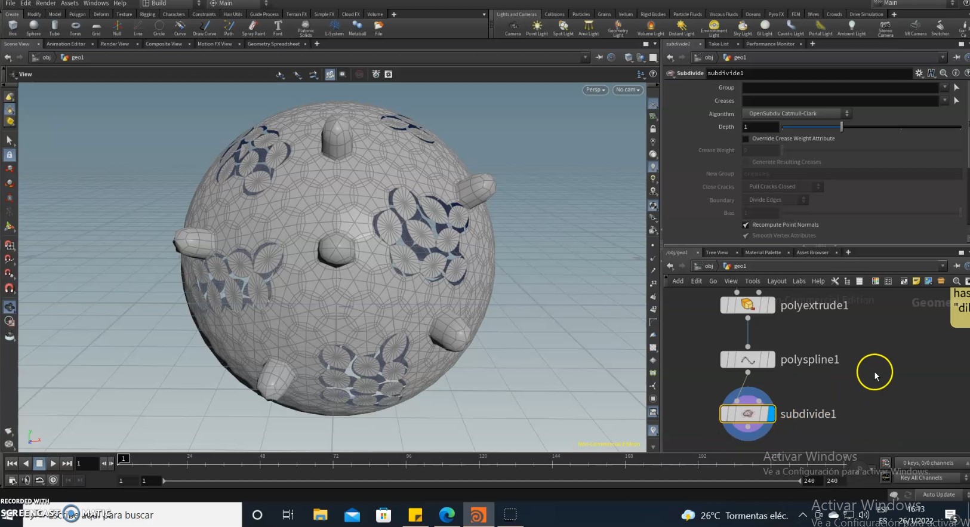Select the Sphere shelf tool
This screenshot has height=527, width=970.
tap(33, 27)
